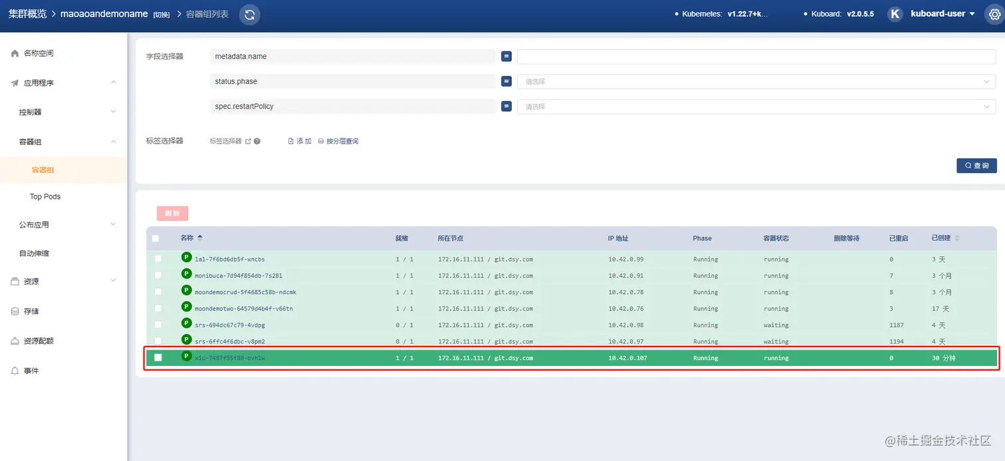Click the refresh icon in the header
Viewport: 1005px width, 461px height.
pos(250,15)
